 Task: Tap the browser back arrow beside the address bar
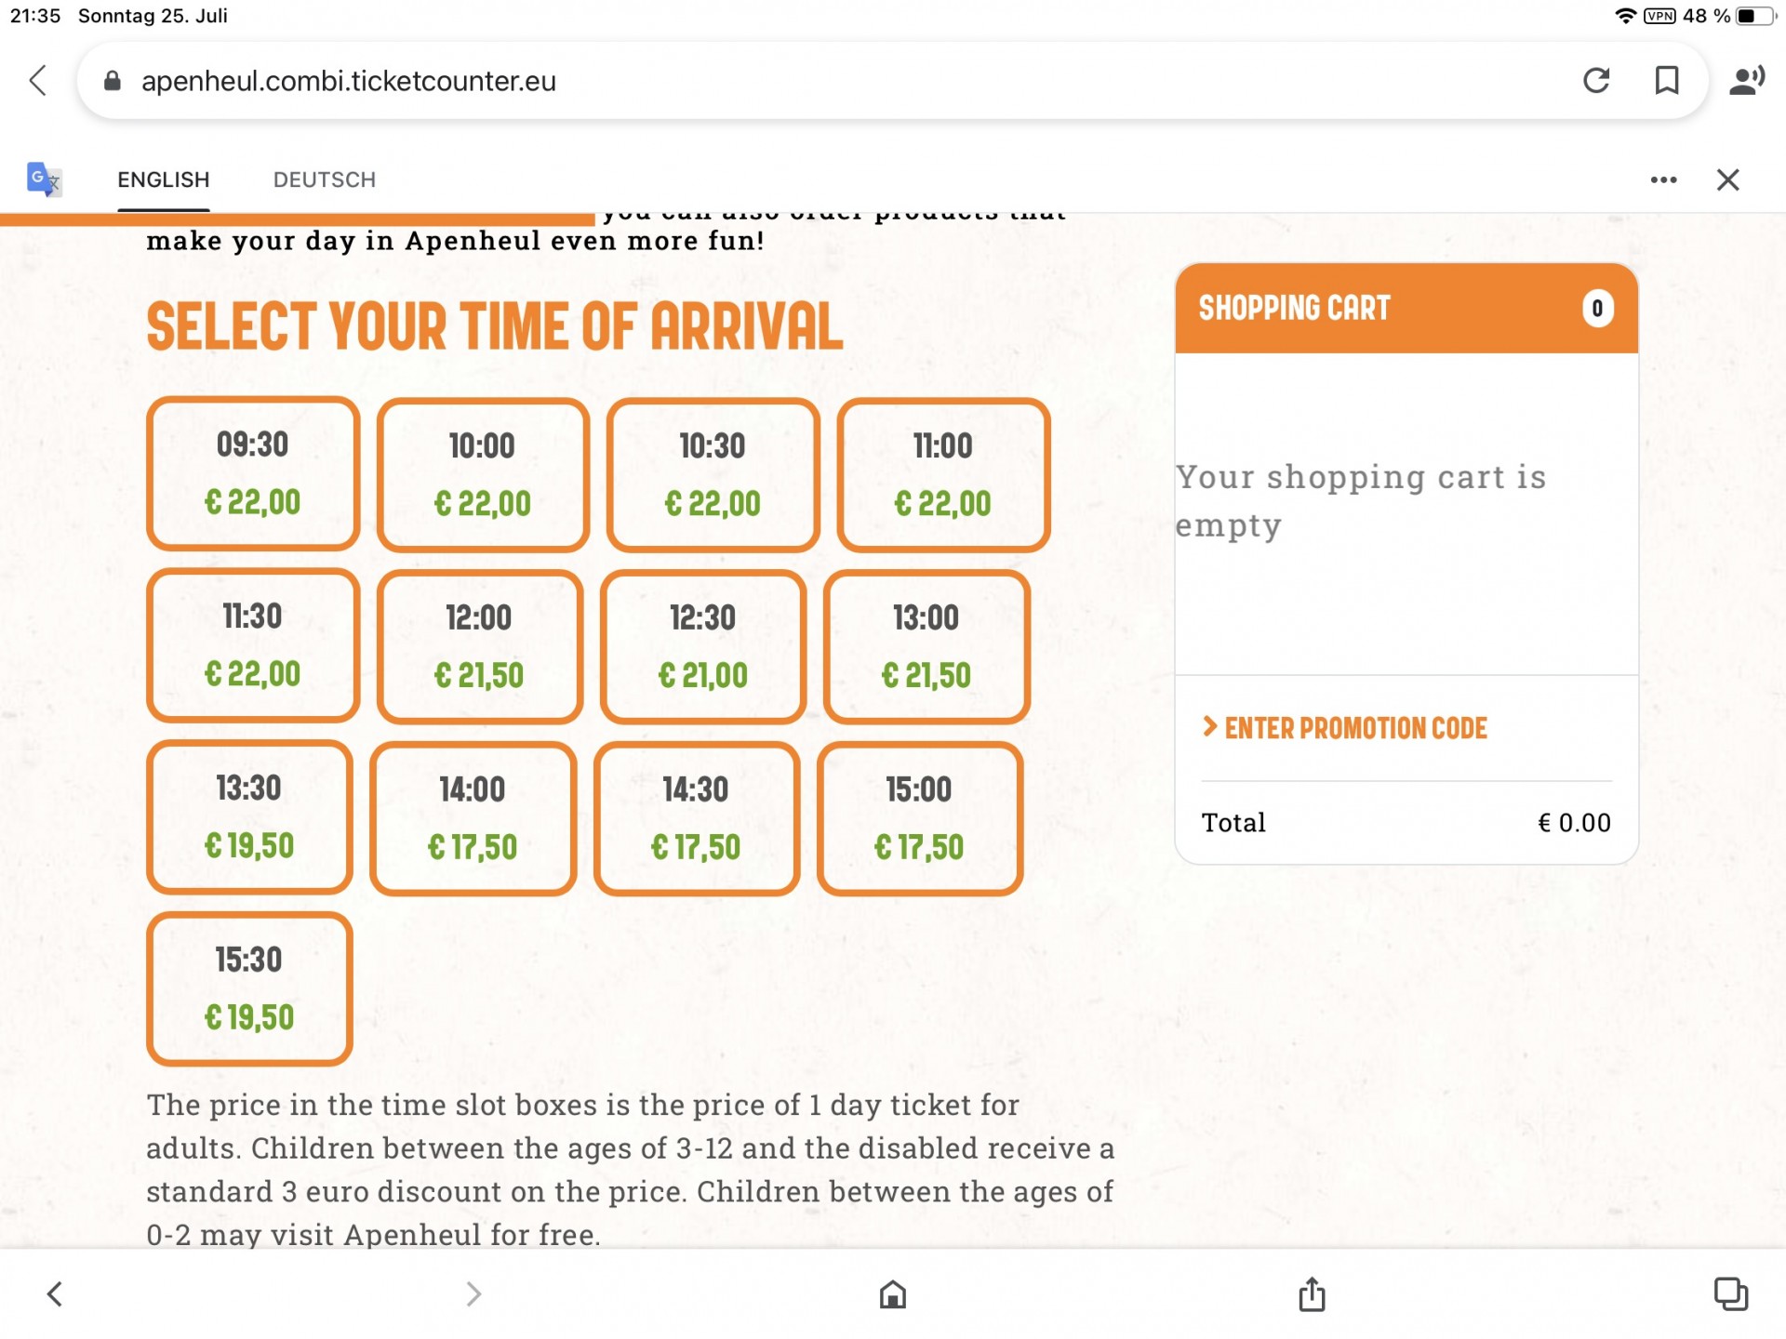click(38, 81)
